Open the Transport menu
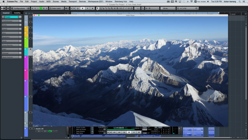Image resolution: width=248 pixels, height=140 pixels. (x=73, y=1)
